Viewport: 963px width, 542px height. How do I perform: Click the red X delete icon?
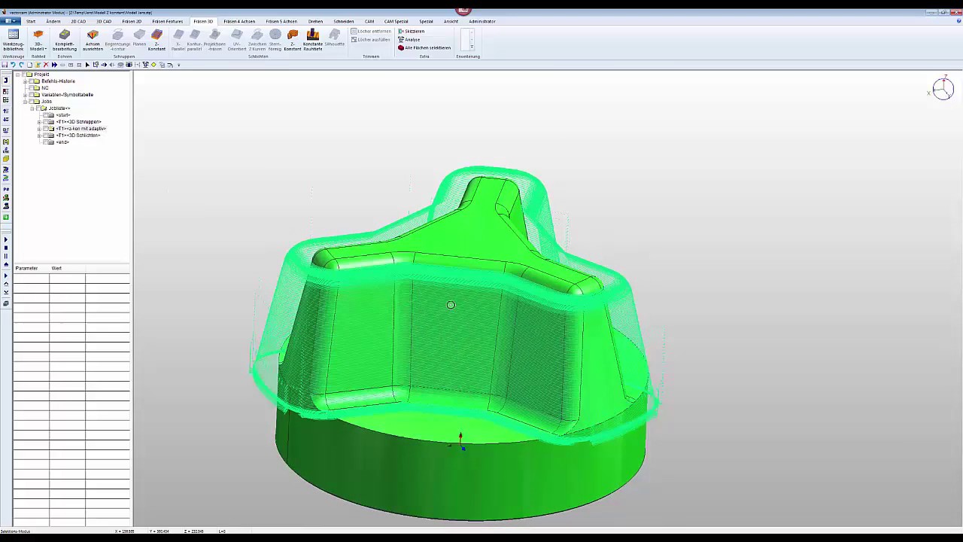46,65
